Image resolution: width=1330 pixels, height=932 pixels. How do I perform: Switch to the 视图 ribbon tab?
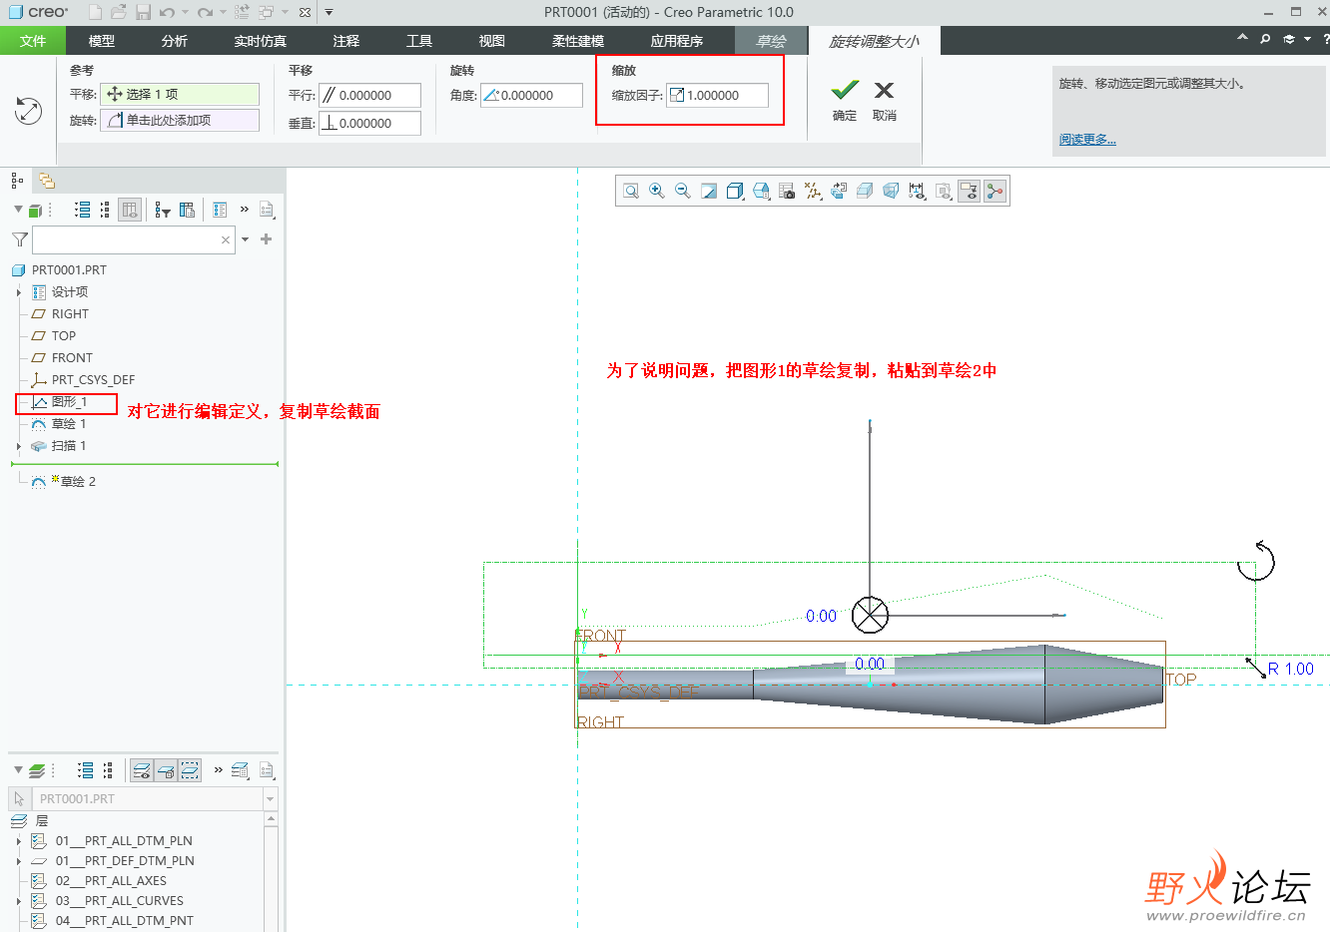click(x=492, y=41)
